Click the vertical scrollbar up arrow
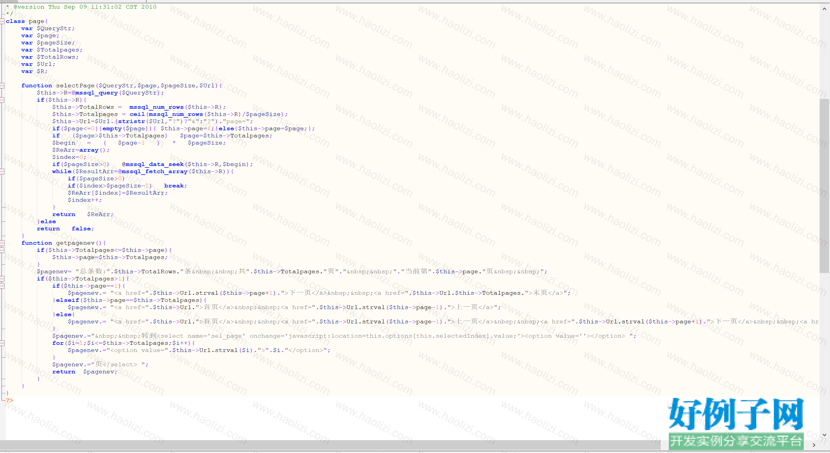 click(825, 9)
